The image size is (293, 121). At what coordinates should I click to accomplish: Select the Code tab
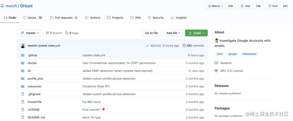10,18
